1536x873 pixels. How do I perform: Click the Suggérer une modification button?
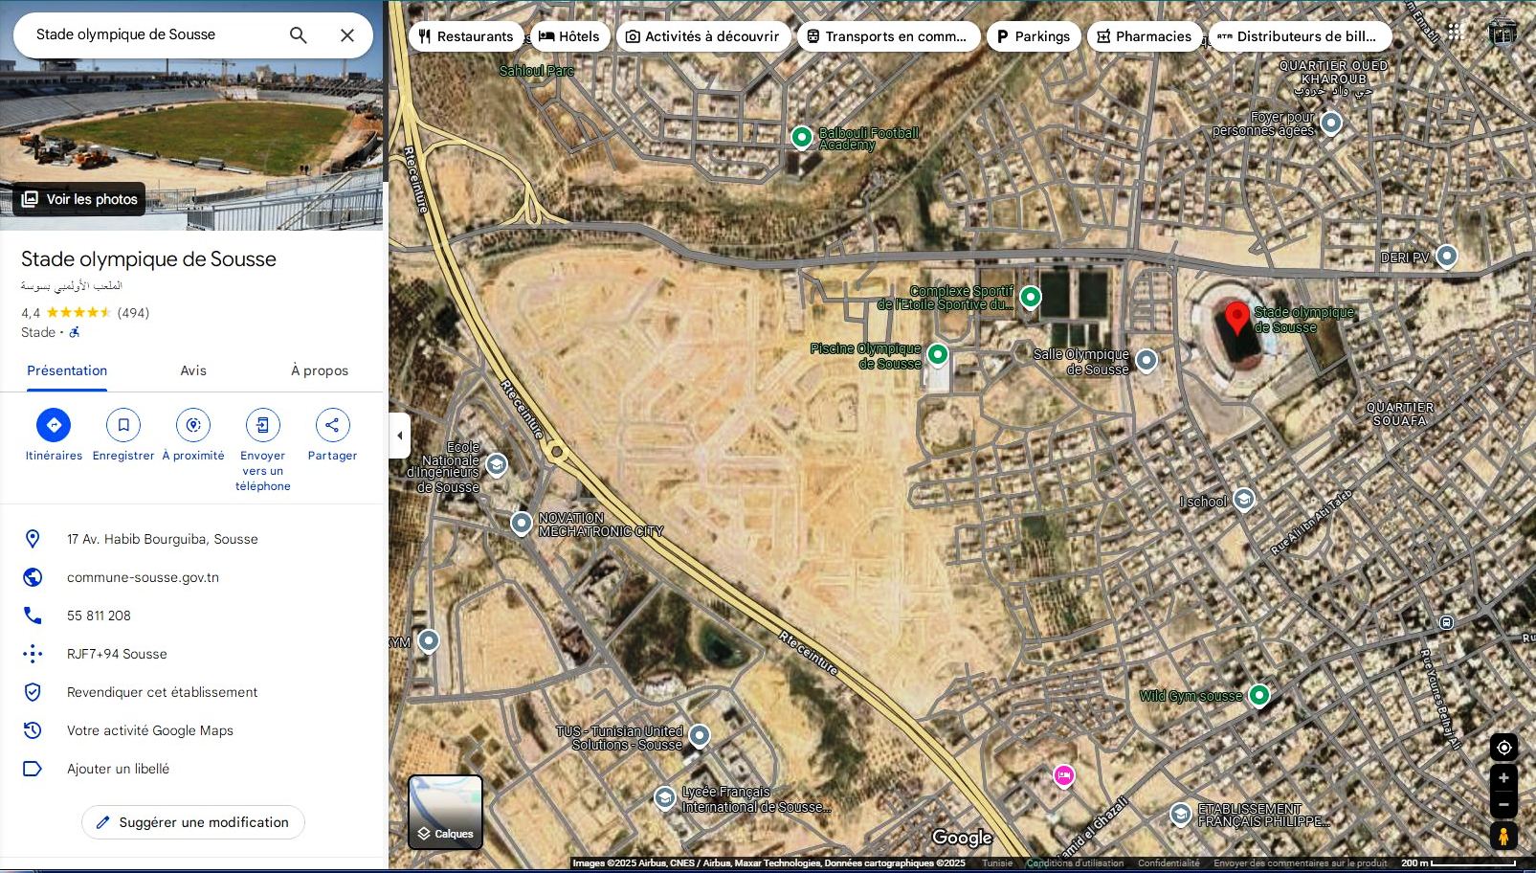tap(193, 822)
